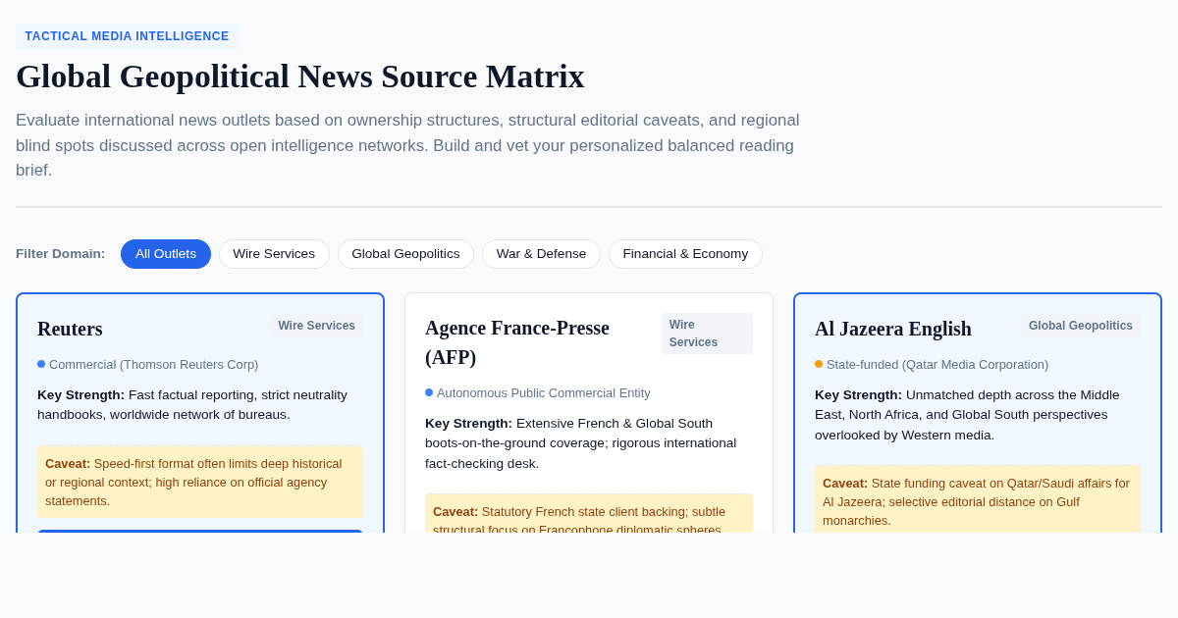Click the Global Geopolitical News Source Matrix title

click(300, 77)
